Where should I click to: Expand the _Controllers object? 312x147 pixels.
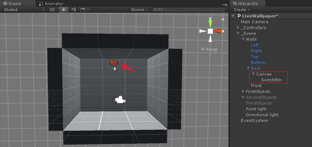tap(238, 28)
